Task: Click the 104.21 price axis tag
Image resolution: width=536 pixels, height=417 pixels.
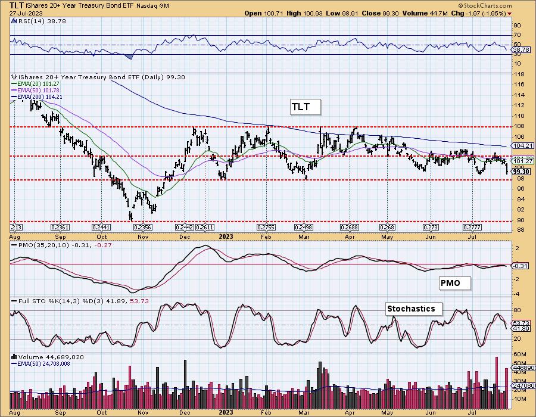Action: 523,146
